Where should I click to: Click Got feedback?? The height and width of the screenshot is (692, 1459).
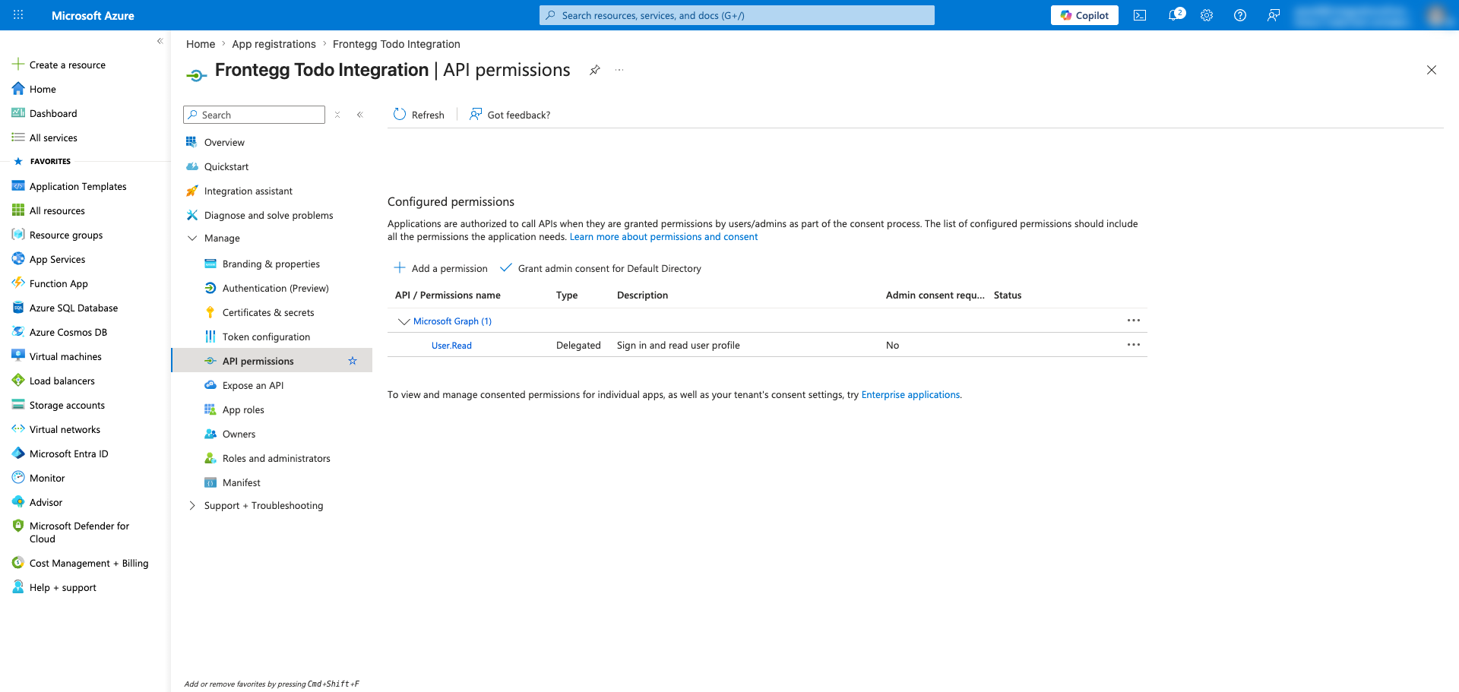tap(510, 115)
